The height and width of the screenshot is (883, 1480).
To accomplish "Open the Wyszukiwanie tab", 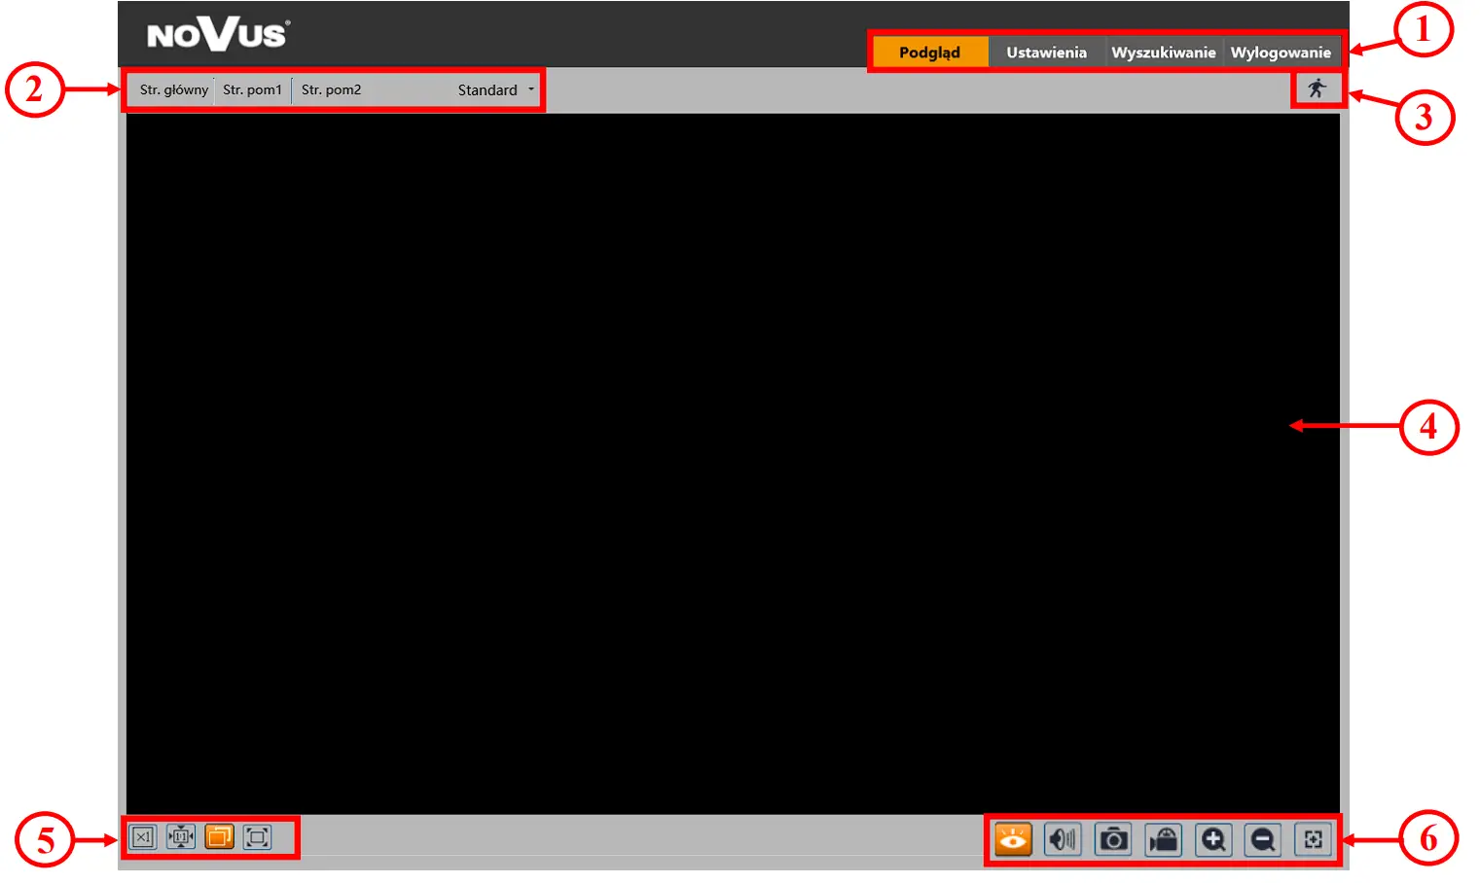I will coord(1164,52).
